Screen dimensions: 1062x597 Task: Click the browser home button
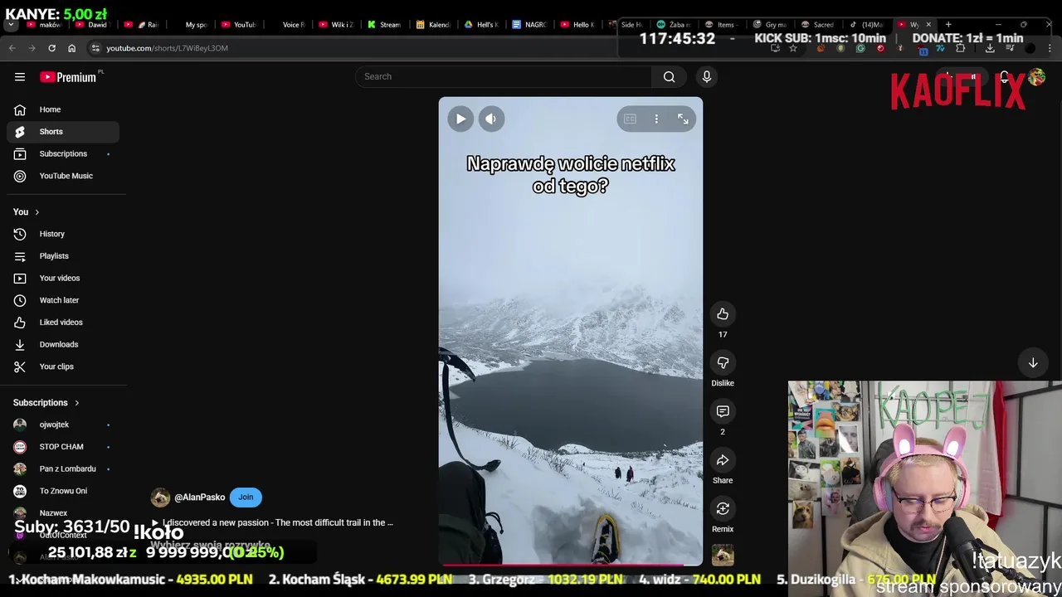pos(71,48)
